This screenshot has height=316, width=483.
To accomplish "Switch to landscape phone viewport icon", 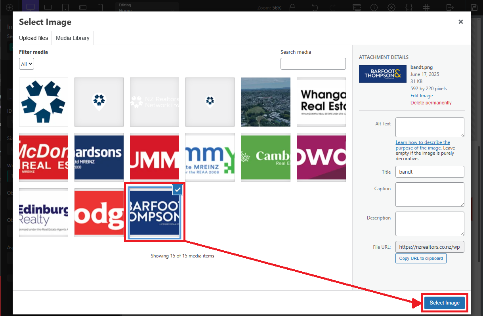I will pyautogui.click(x=83, y=8).
